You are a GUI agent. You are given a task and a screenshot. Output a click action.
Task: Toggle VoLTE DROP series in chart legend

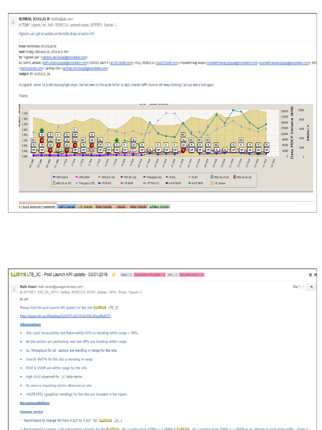click(195, 183)
